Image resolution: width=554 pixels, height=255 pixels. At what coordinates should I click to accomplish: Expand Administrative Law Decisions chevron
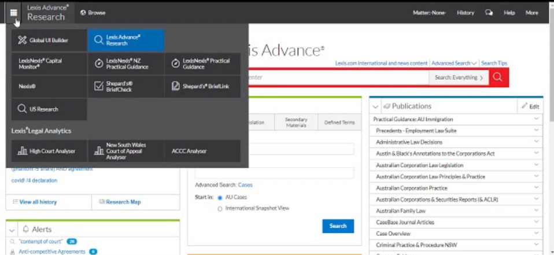(x=536, y=142)
